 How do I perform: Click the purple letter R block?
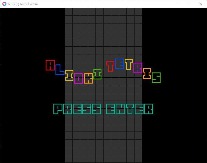tap(138, 68)
